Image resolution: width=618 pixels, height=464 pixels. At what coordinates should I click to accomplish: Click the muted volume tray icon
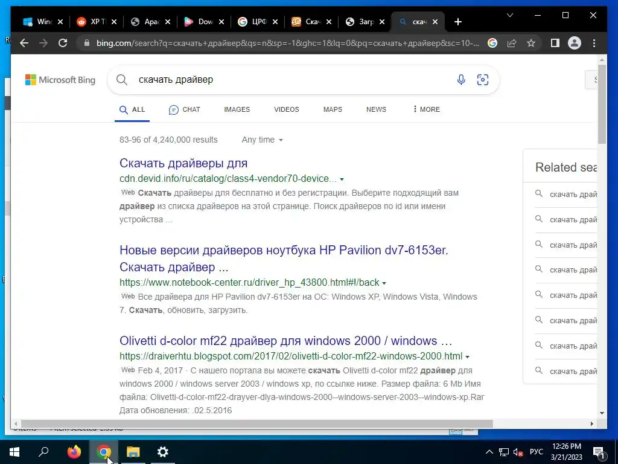pyautogui.click(x=518, y=452)
